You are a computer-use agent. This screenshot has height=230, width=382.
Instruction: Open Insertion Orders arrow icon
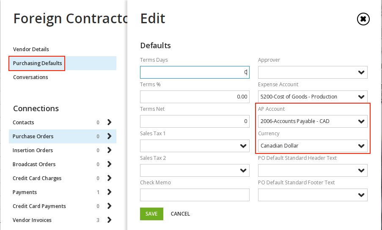pyautogui.click(x=110, y=150)
